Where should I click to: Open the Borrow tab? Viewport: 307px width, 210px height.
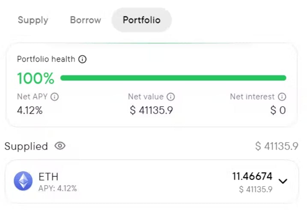point(86,20)
